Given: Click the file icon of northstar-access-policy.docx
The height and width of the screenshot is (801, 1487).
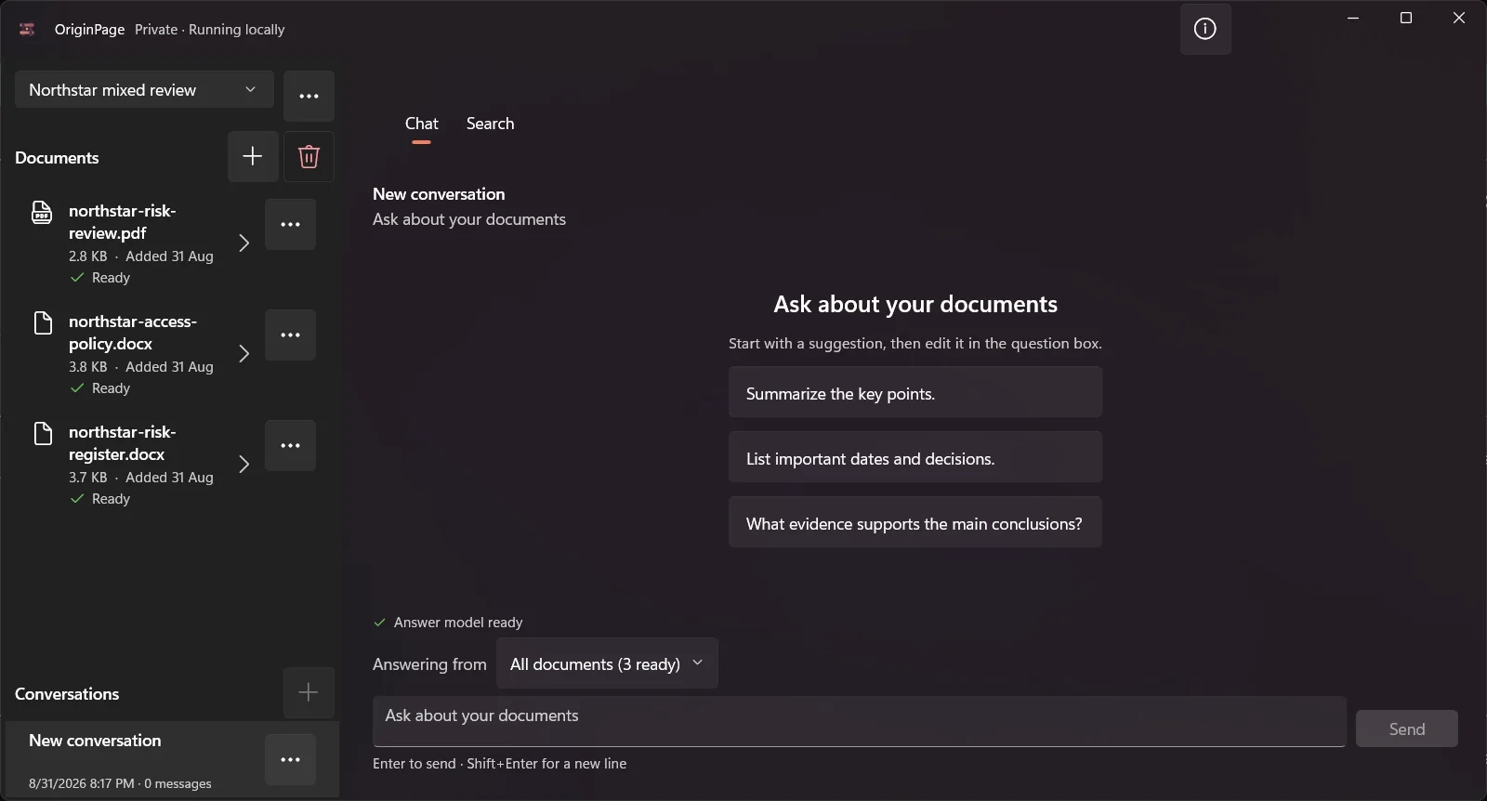Looking at the screenshot, I should pyautogui.click(x=42, y=322).
